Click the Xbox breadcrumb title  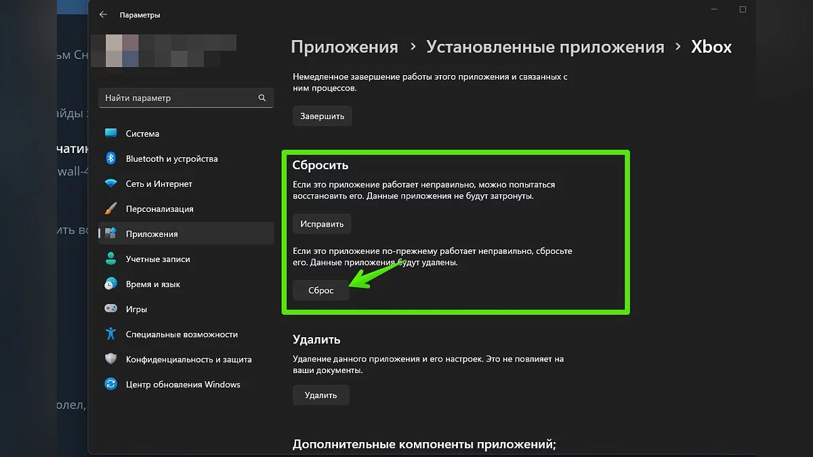711,47
